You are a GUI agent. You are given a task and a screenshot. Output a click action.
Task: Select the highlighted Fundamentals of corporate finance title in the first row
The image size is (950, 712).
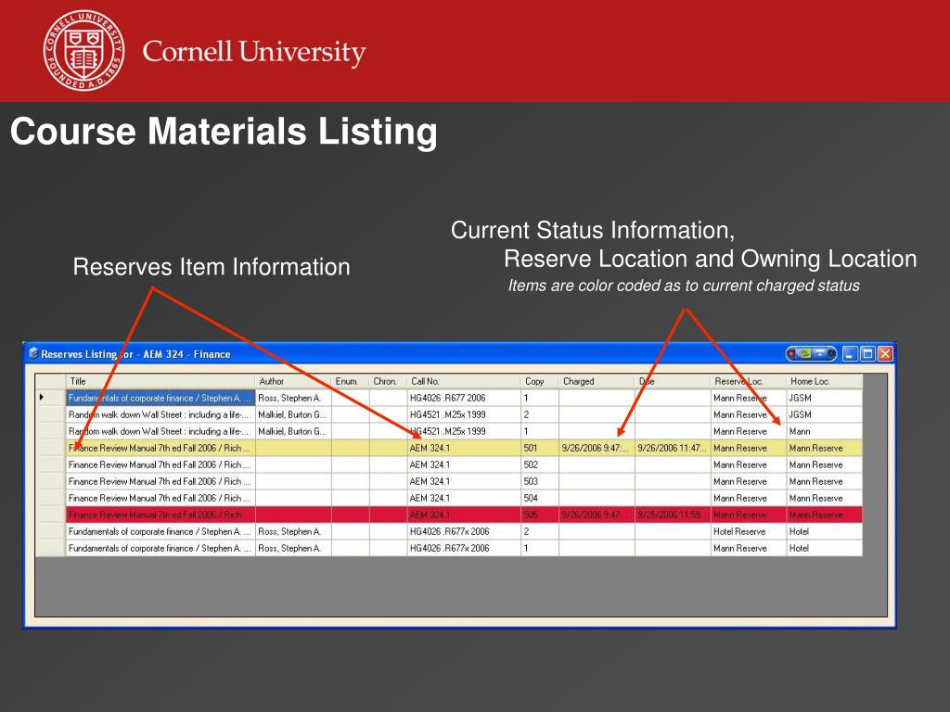click(160, 398)
